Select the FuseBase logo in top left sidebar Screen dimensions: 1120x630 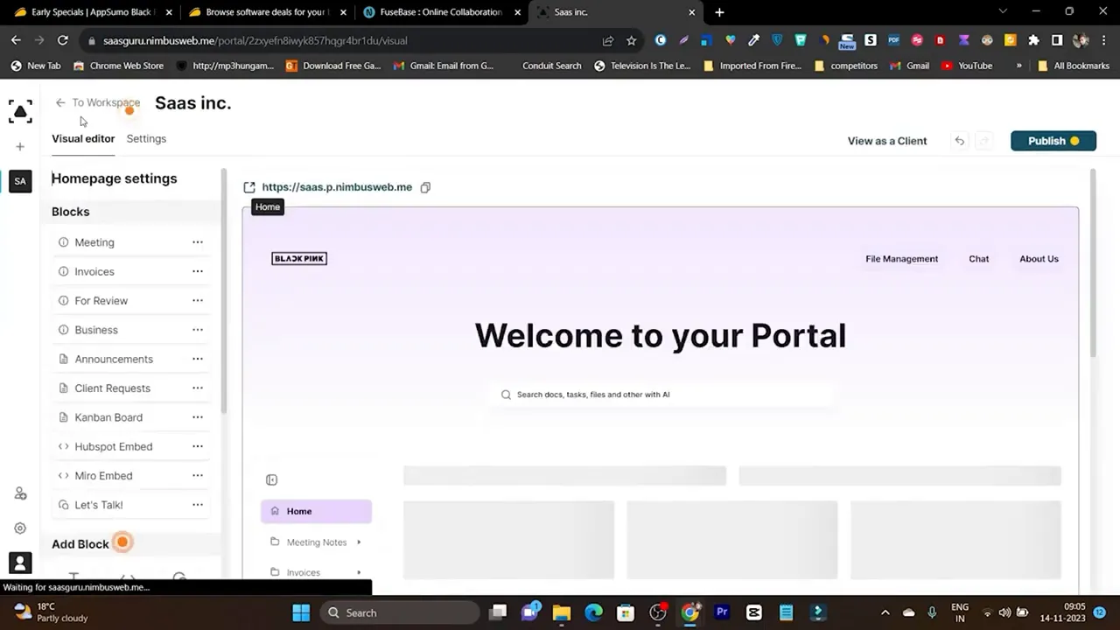[20, 111]
